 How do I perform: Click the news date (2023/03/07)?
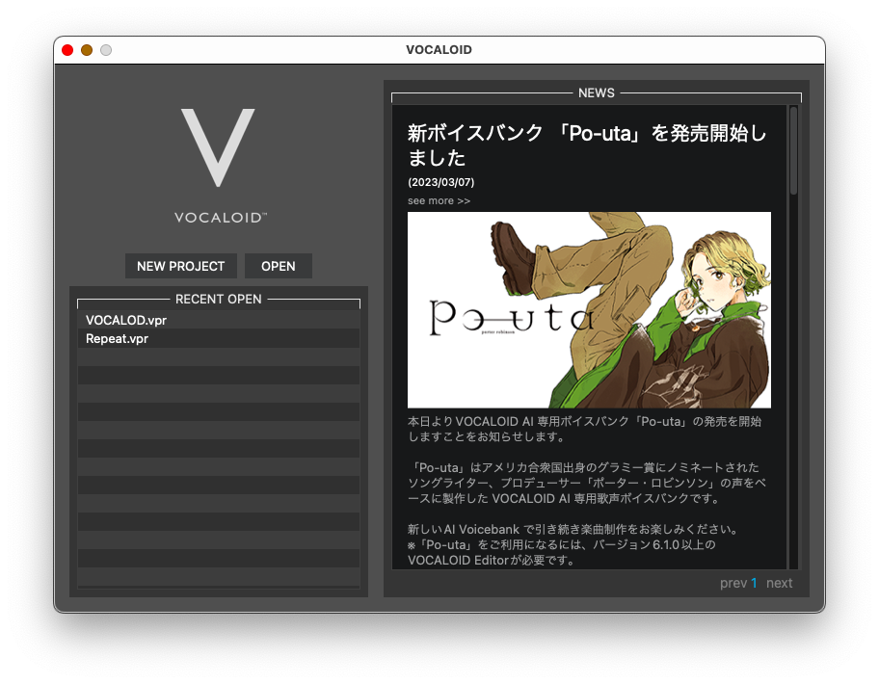[x=441, y=182]
